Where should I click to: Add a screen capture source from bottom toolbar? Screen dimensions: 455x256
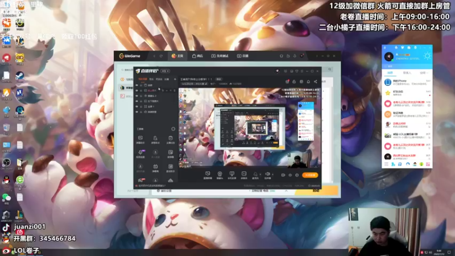coord(208,175)
